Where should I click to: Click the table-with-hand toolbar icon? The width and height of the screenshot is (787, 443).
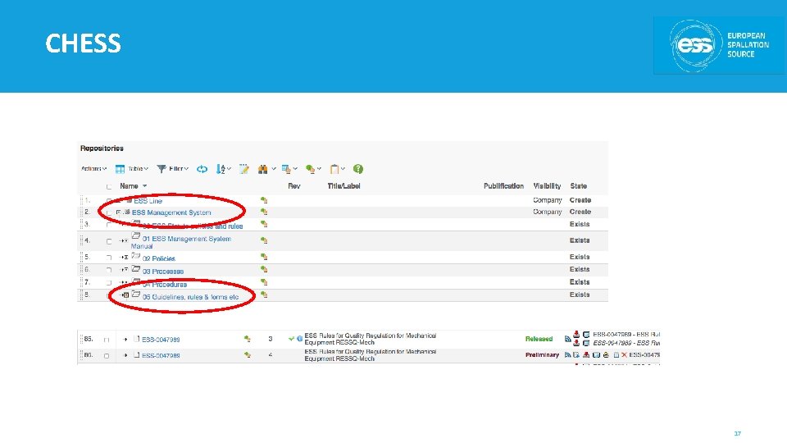tap(286, 169)
